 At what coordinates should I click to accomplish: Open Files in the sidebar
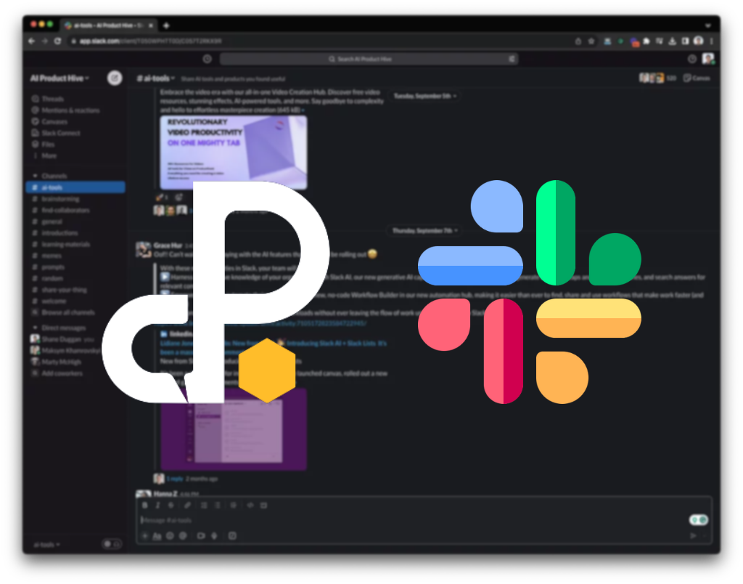tap(43, 145)
